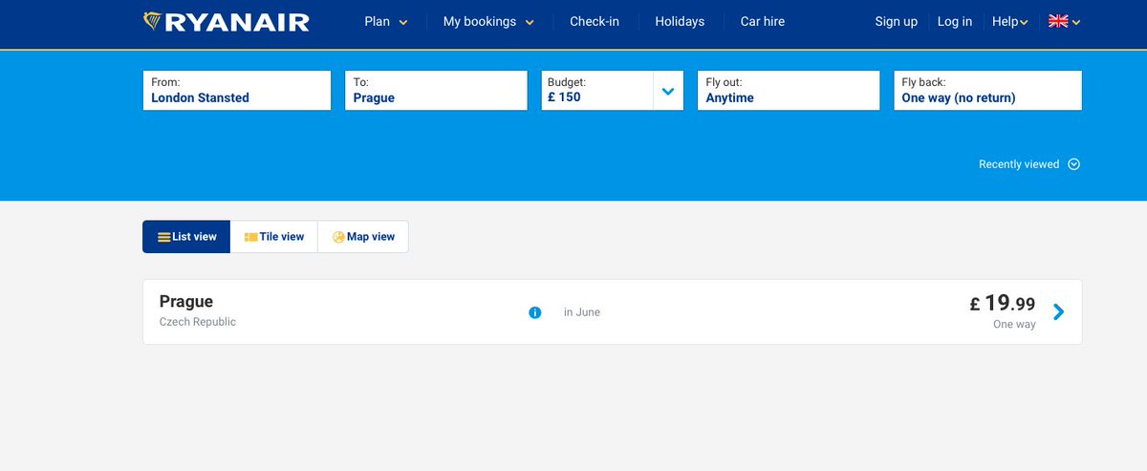The image size is (1147, 471).
Task: Switch to List view
Action: 186,237
